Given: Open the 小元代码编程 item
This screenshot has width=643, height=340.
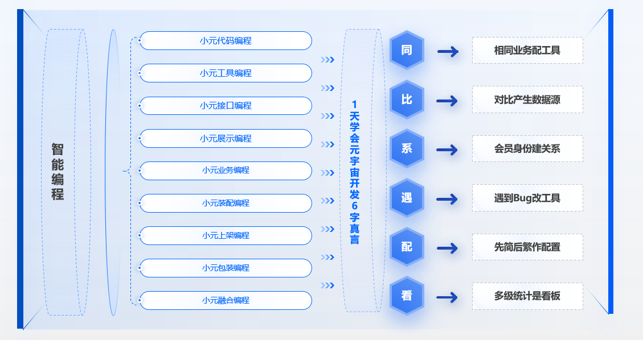Looking at the screenshot, I should click(226, 41).
